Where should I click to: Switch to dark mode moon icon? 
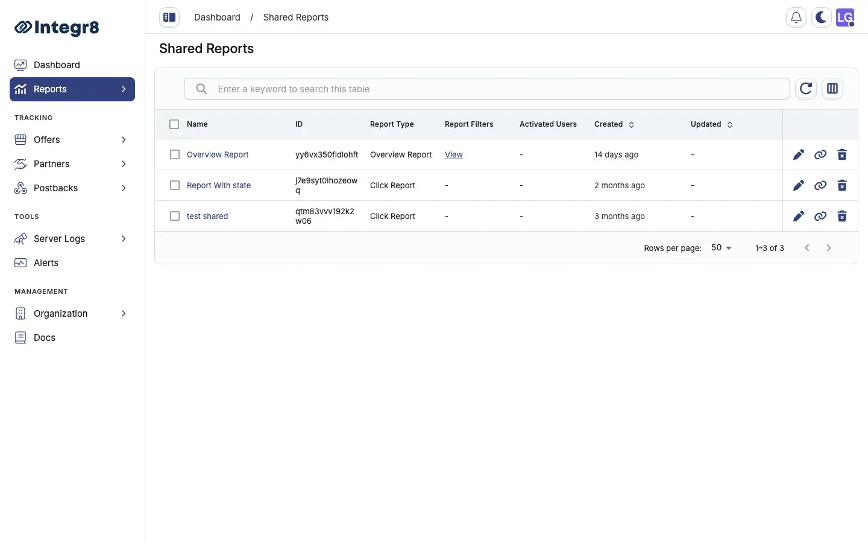821,17
